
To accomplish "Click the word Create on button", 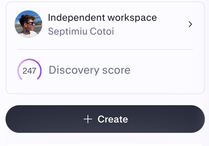I will [113, 119].
